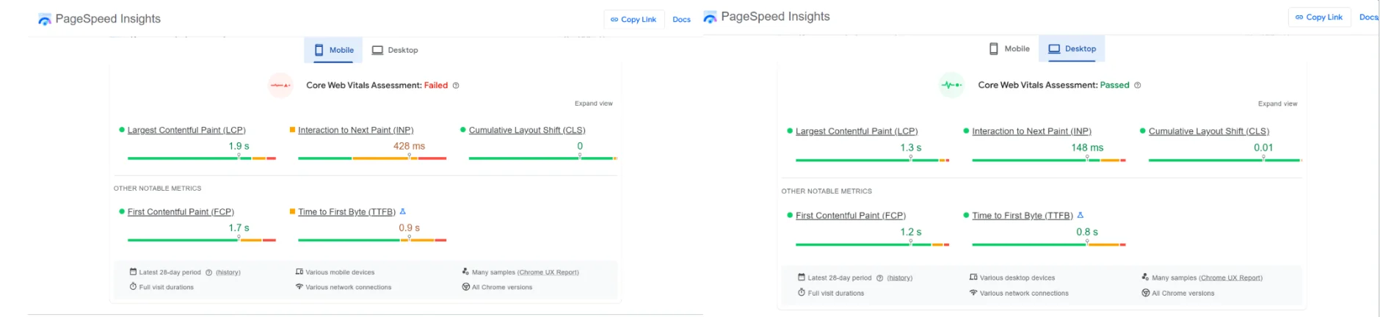Click the PageSpeed Insights logo in right panel

click(x=710, y=17)
